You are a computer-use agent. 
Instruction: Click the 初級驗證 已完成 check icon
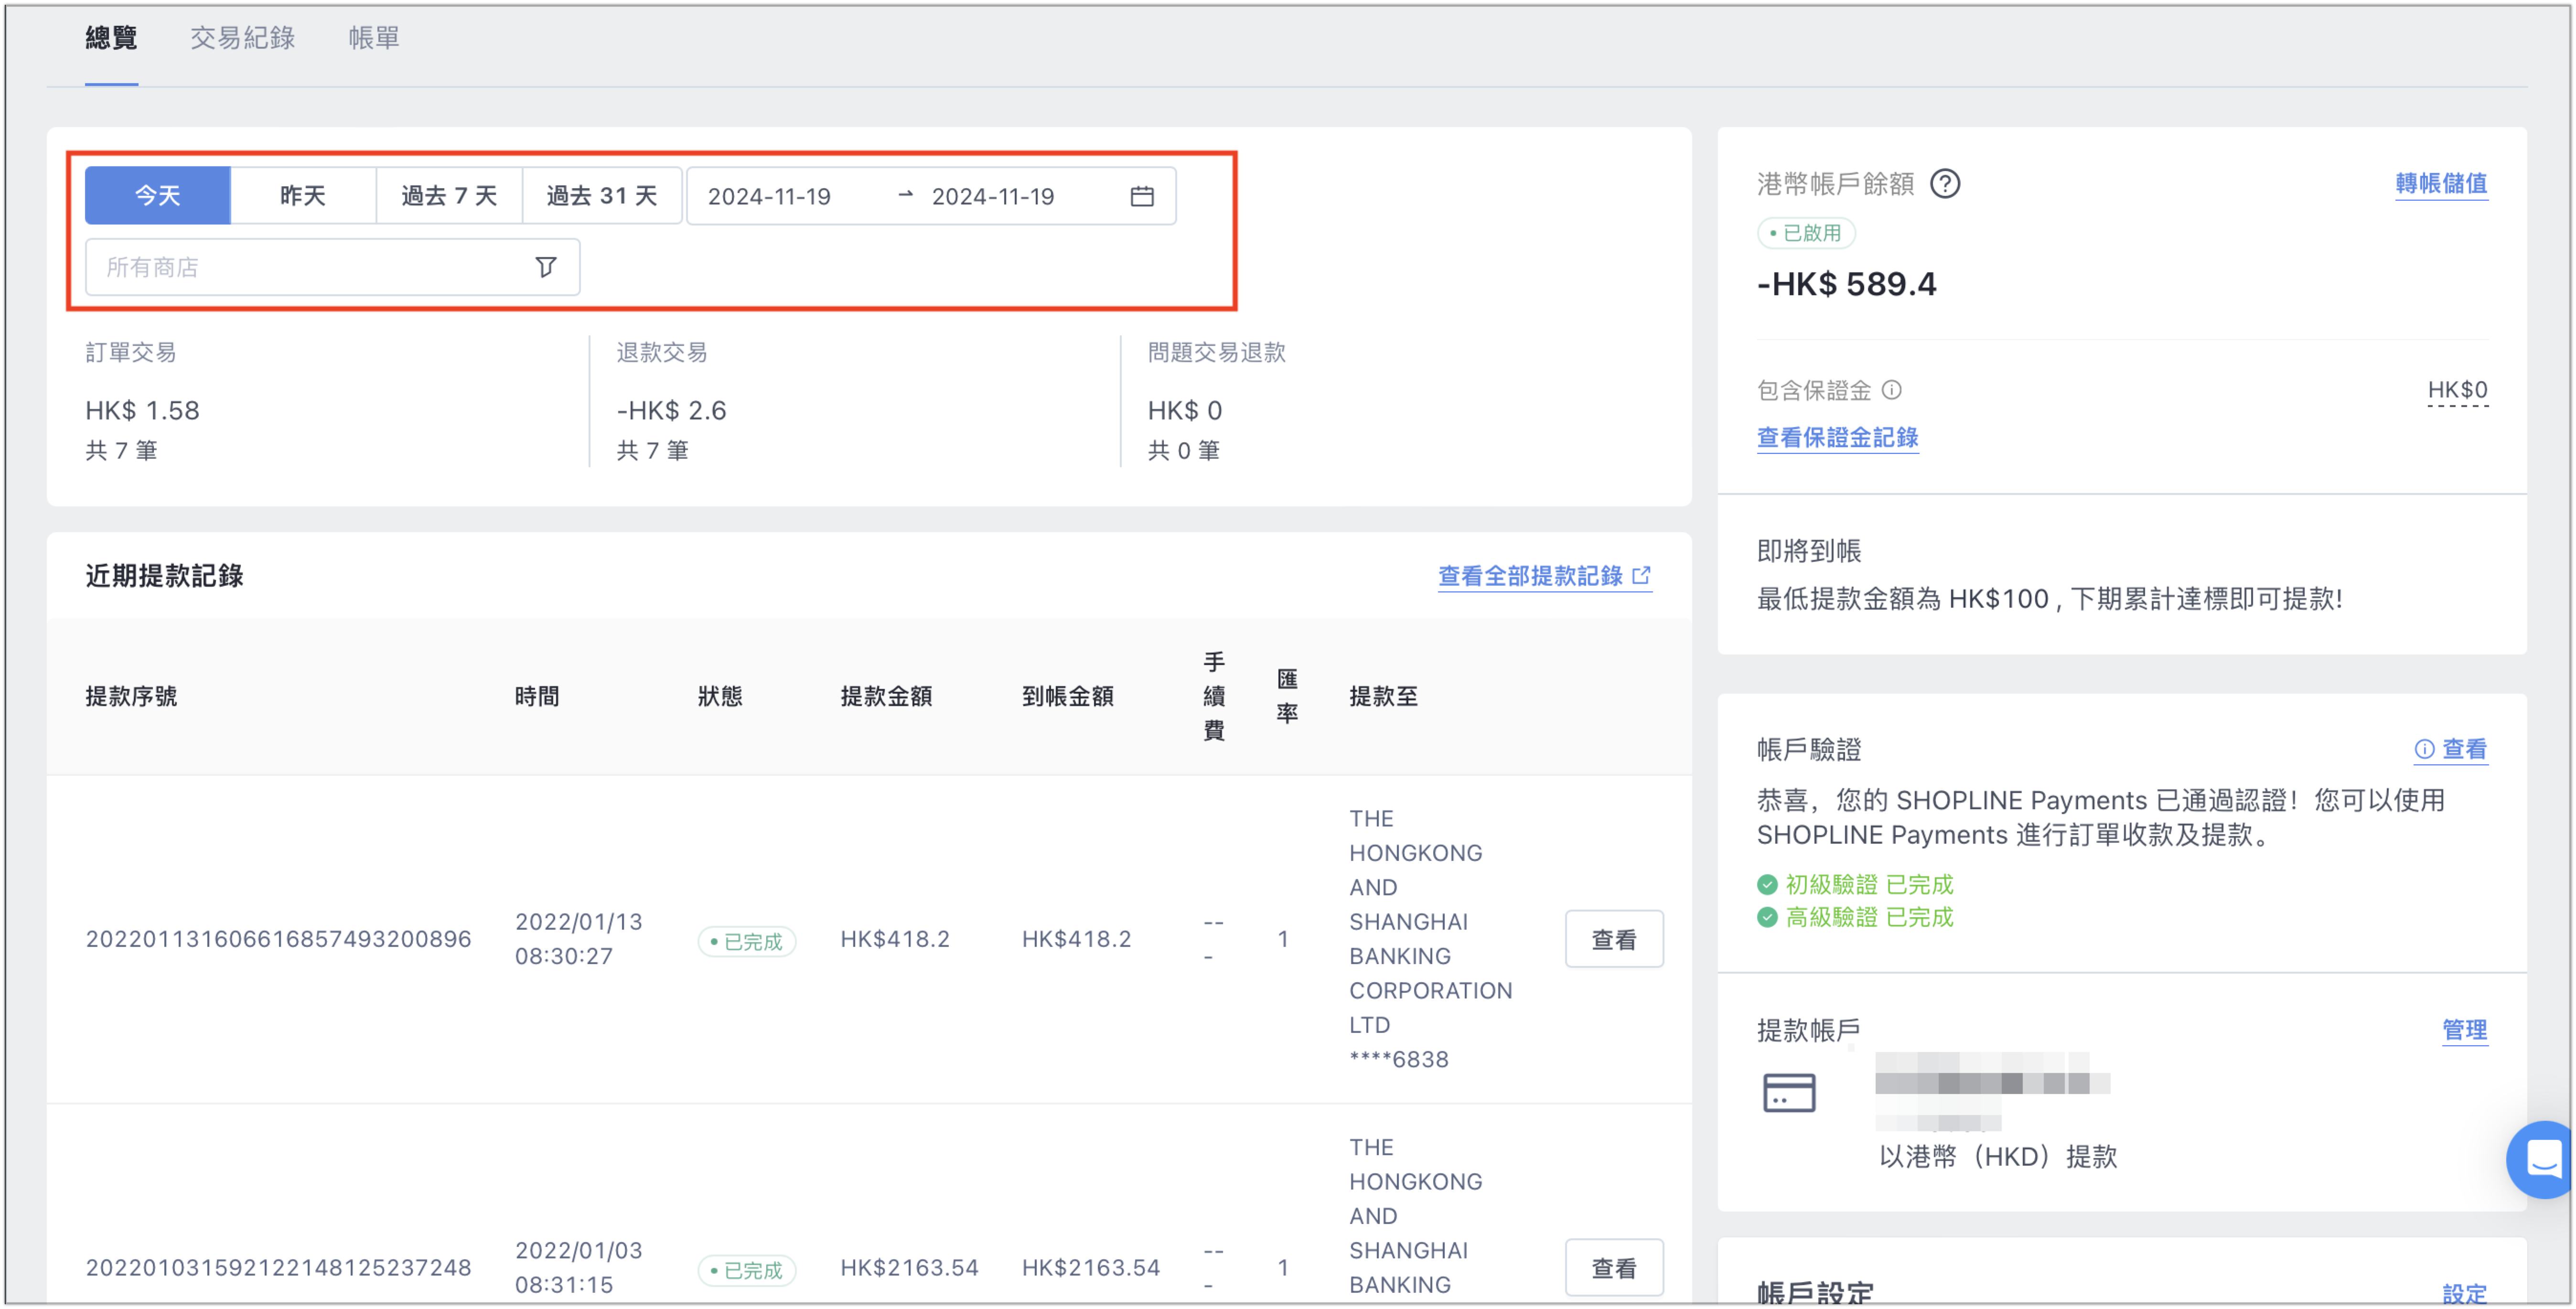click(1767, 885)
